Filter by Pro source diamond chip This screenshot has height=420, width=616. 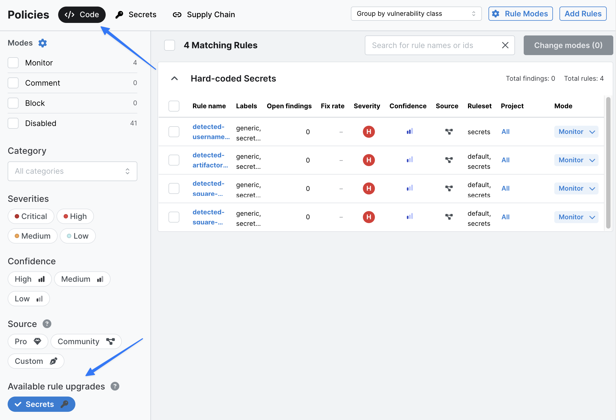[x=28, y=341]
